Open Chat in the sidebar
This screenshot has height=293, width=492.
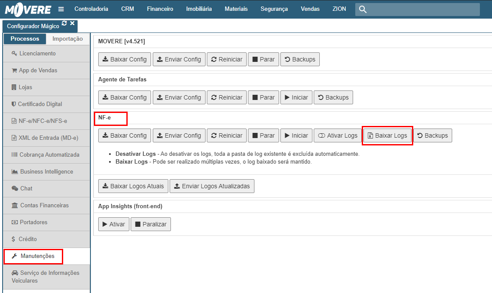coord(46,189)
